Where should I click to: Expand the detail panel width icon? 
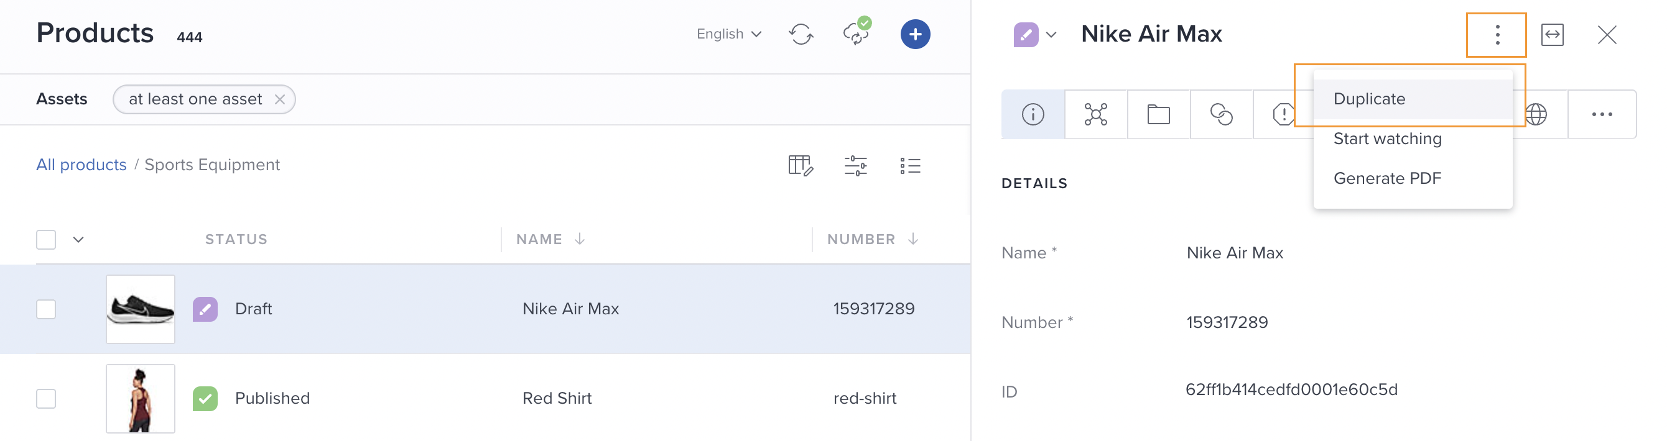[1552, 35]
